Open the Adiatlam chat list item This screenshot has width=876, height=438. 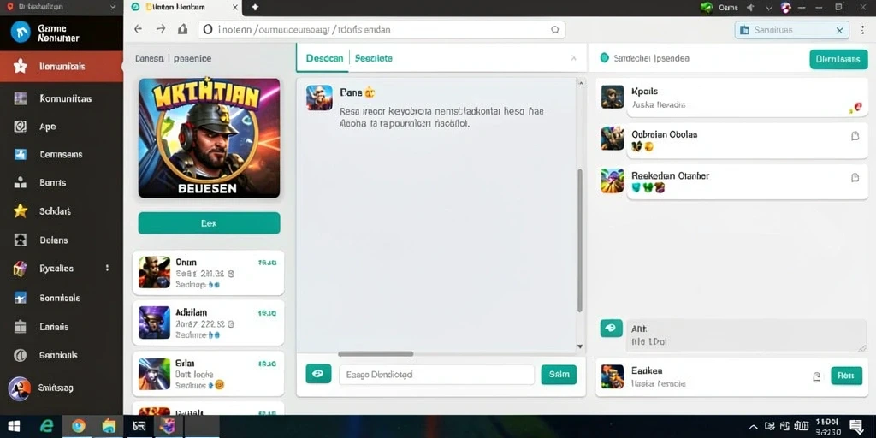[x=208, y=323]
